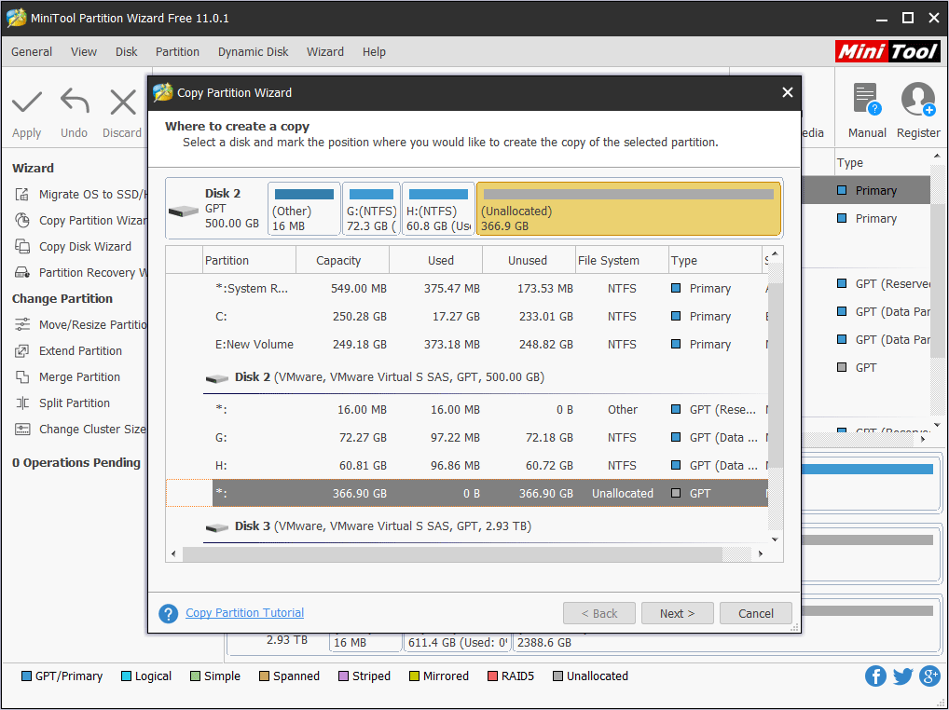949x710 pixels.
Task: Open the Twitter share icon
Action: click(x=902, y=676)
